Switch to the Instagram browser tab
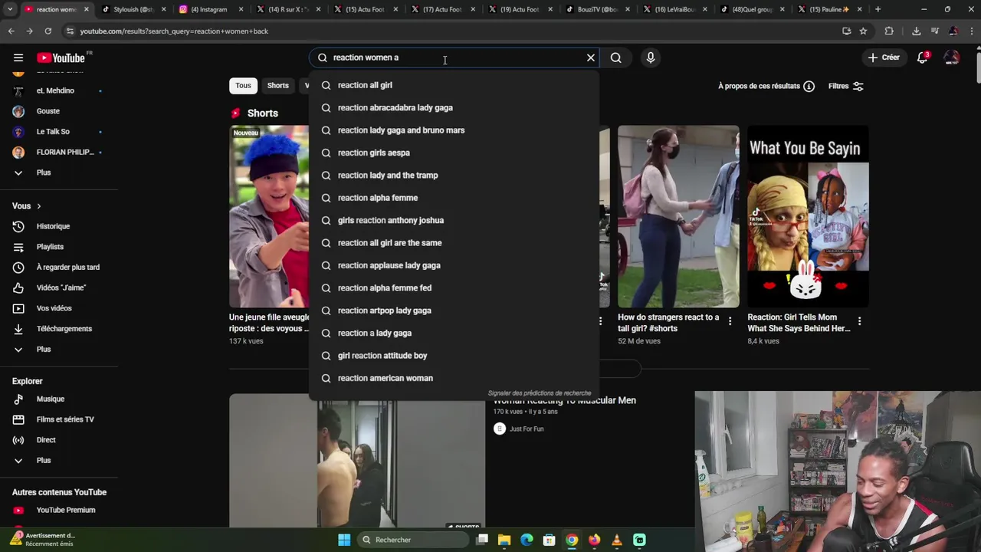The width and height of the screenshot is (981, 552). point(208,9)
